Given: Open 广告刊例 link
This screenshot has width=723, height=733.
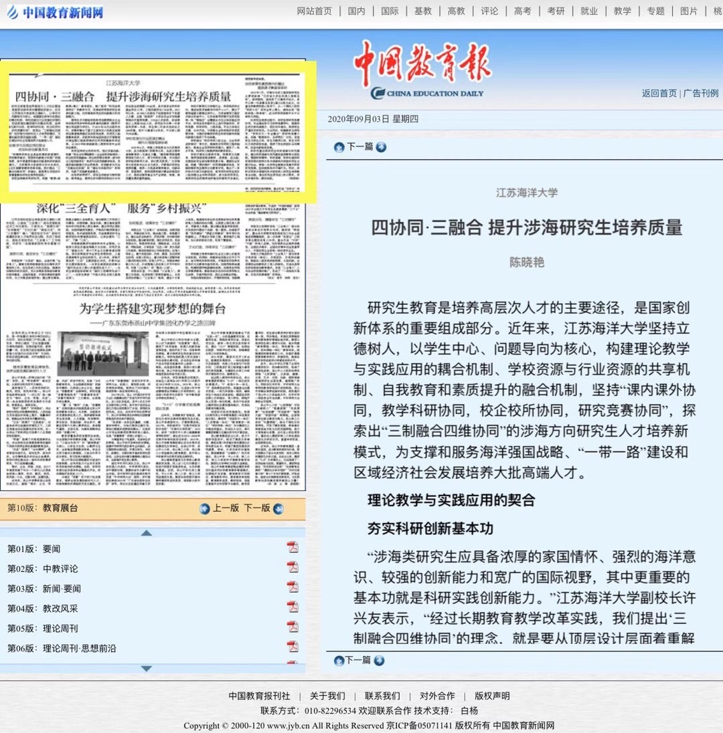Looking at the screenshot, I should [700, 93].
